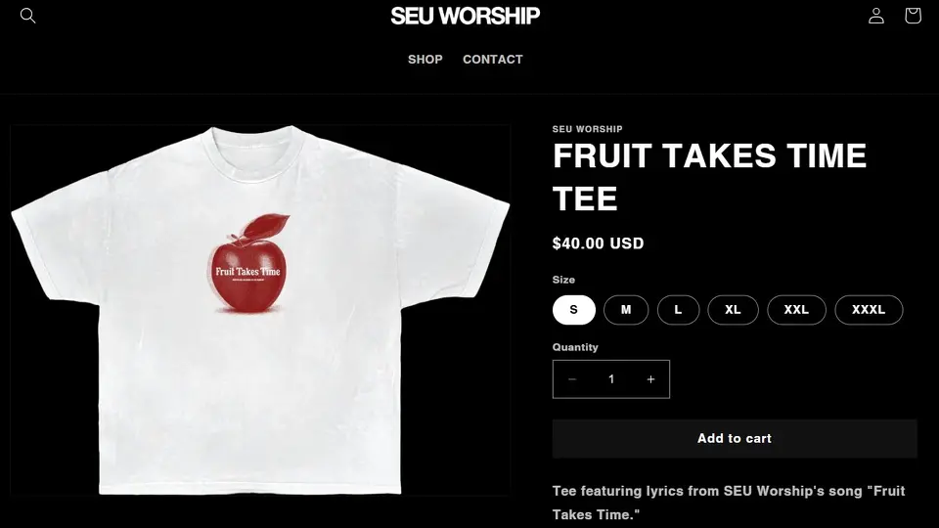Screen dimensions: 939x528
Task: Select size L
Action: (678, 310)
